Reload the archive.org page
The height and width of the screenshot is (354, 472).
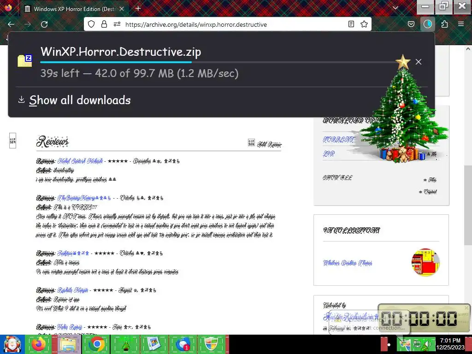(44, 24)
